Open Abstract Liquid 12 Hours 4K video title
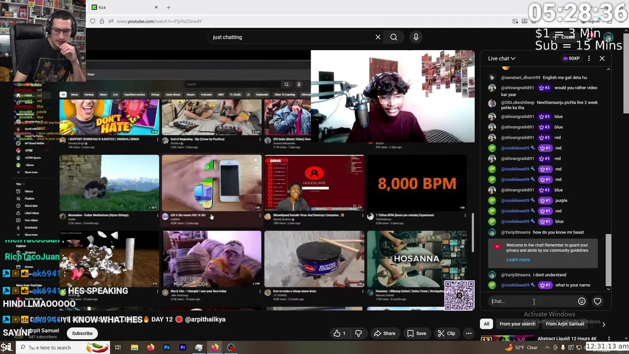This screenshot has width=629, height=354. click(x=567, y=339)
